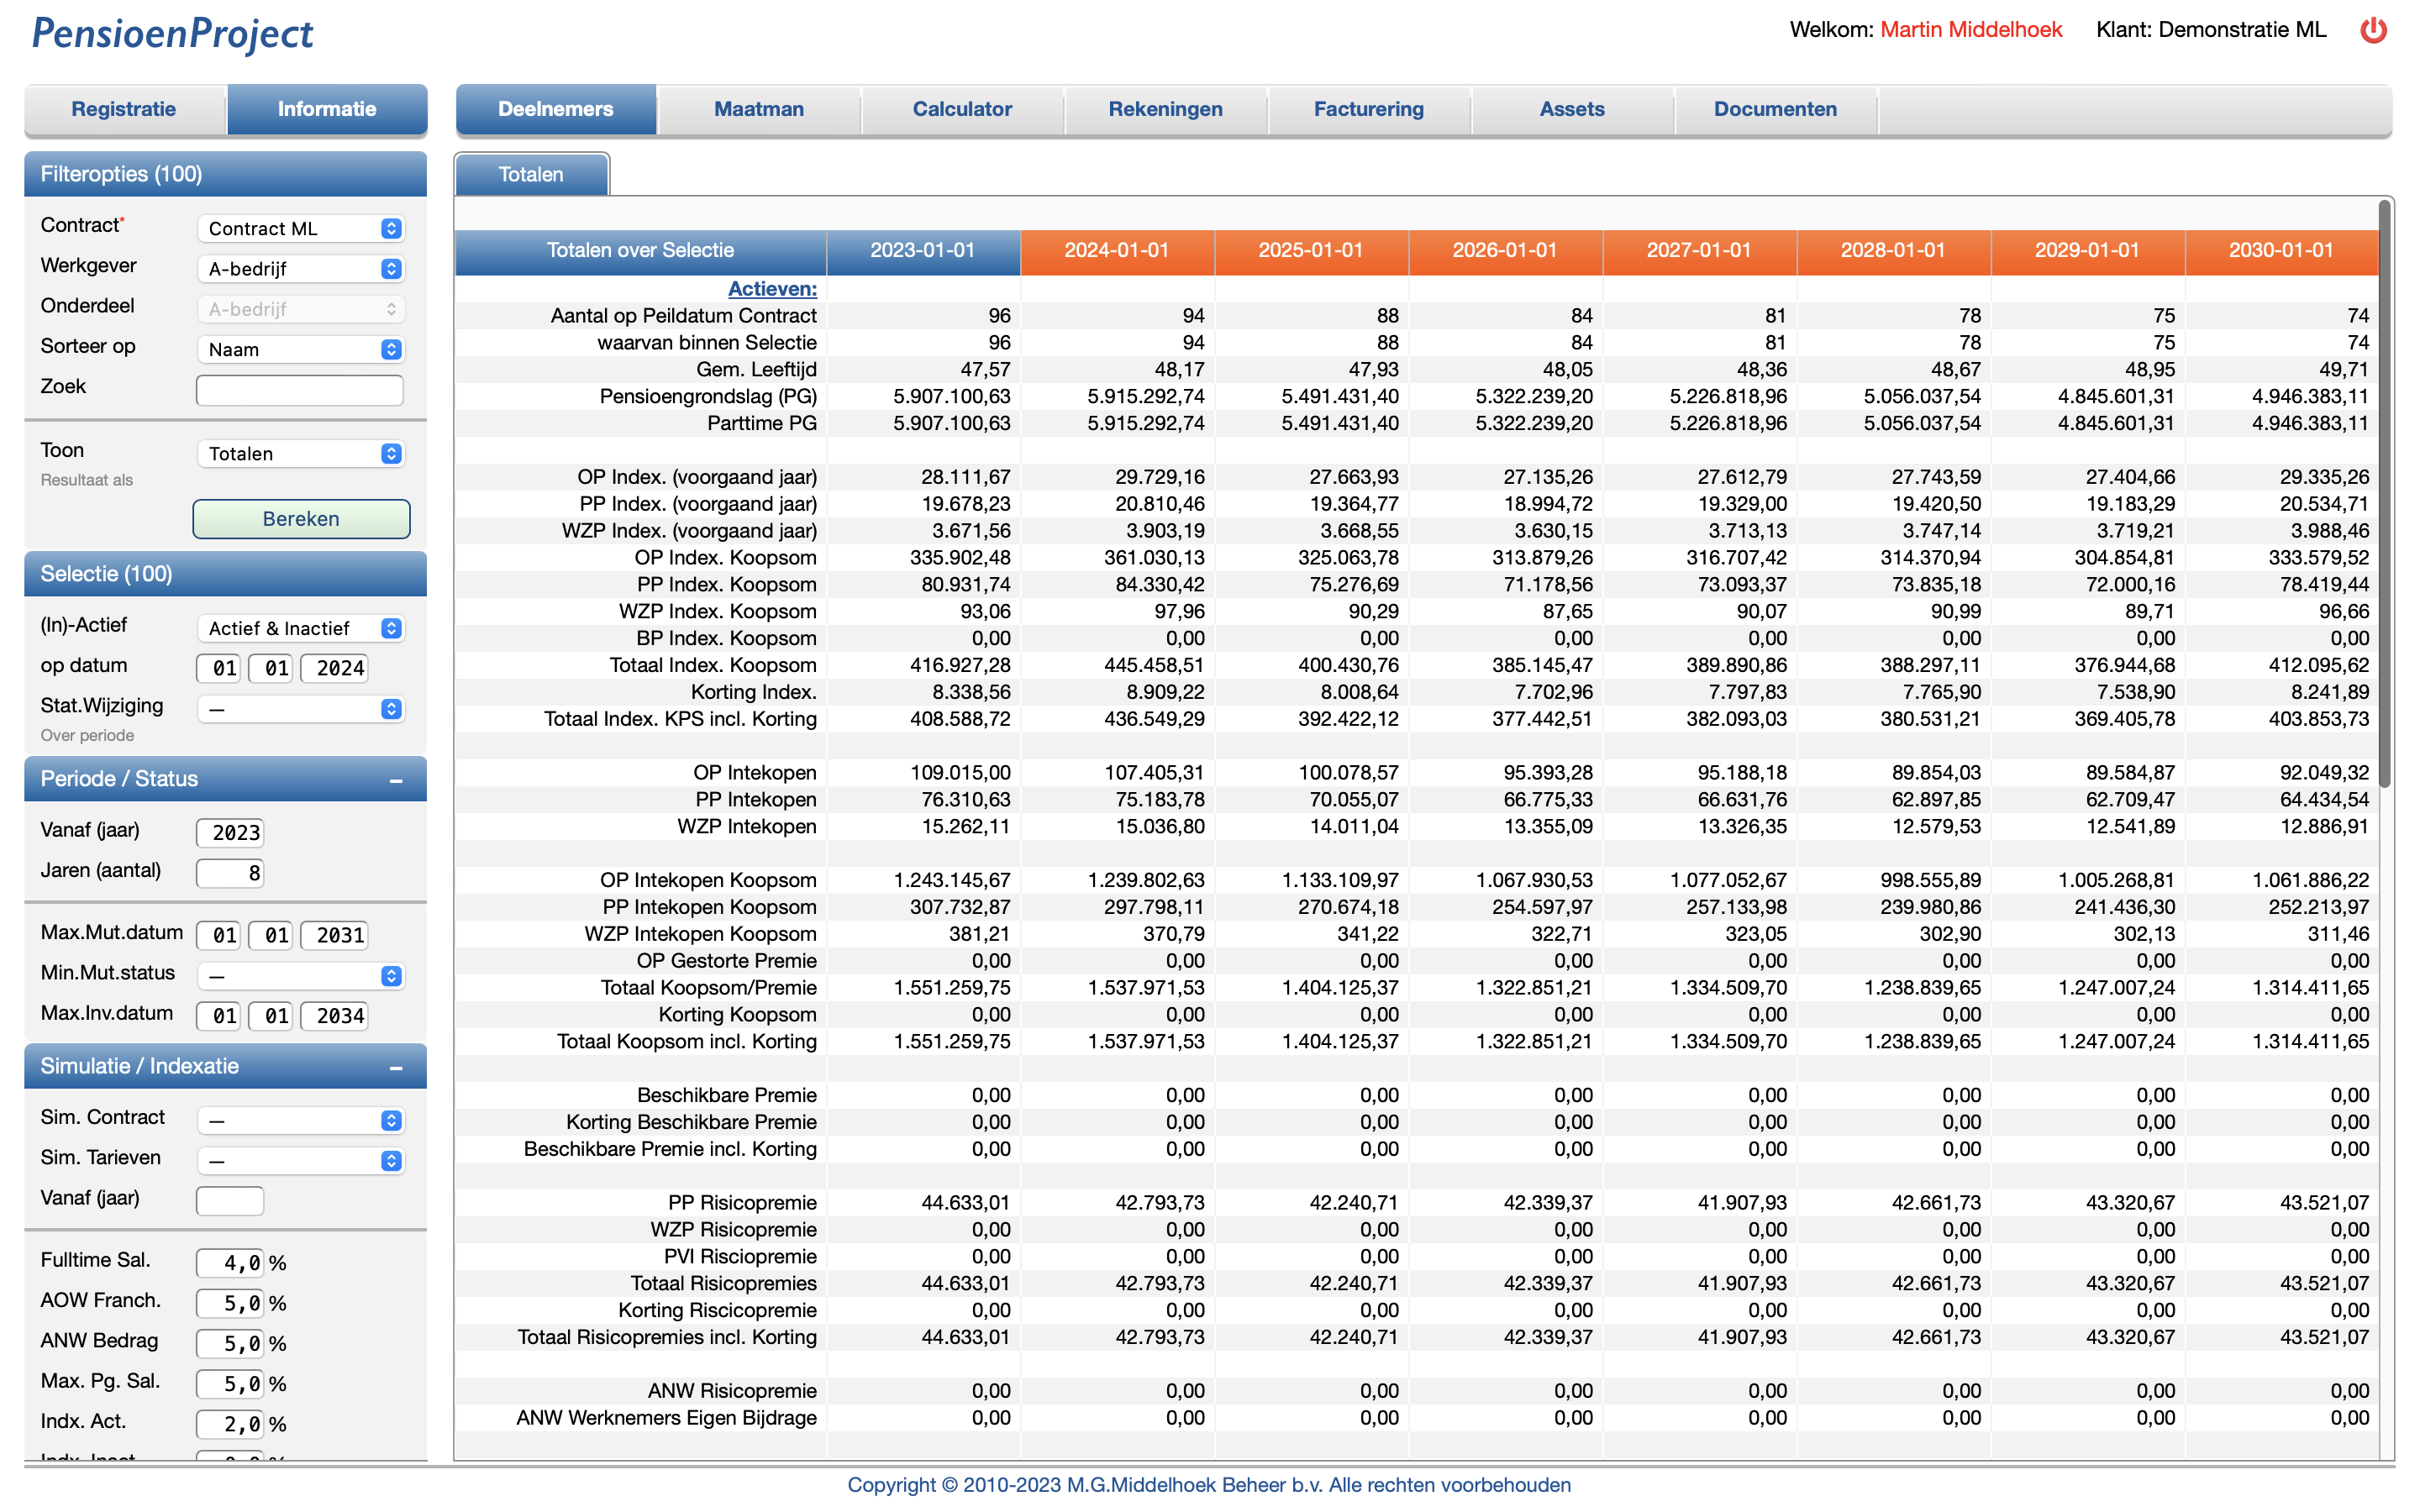This screenshot has height=1512, width=2420.
Task: Open the Contract ML dropdown
Action: (301, 229)
